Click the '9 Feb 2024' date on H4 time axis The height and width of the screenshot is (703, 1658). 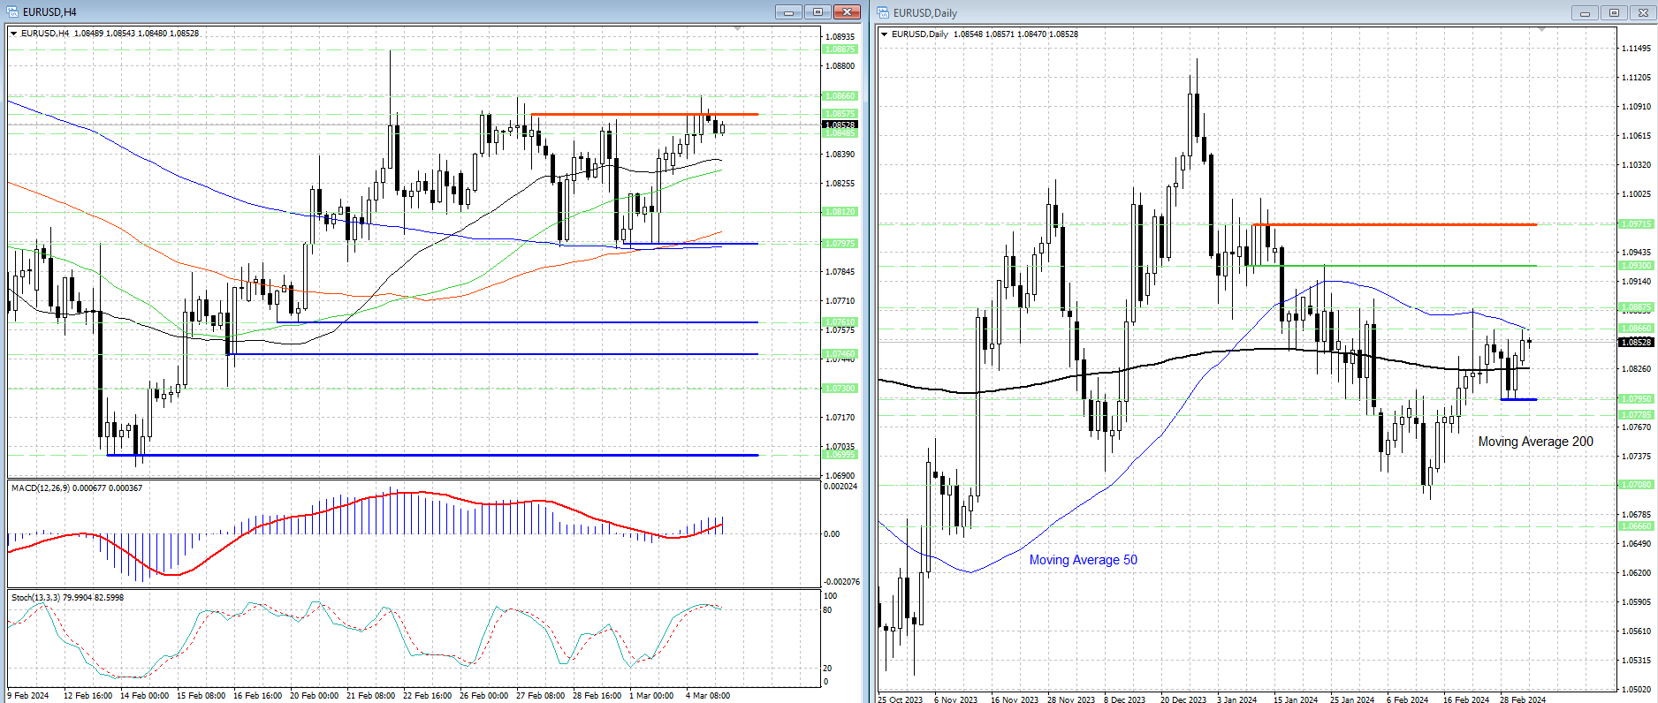(28, 696)
